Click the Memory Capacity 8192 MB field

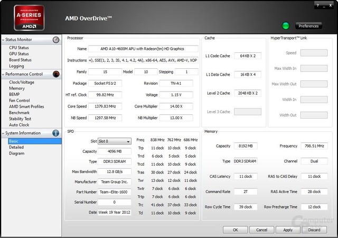point(246,146)
